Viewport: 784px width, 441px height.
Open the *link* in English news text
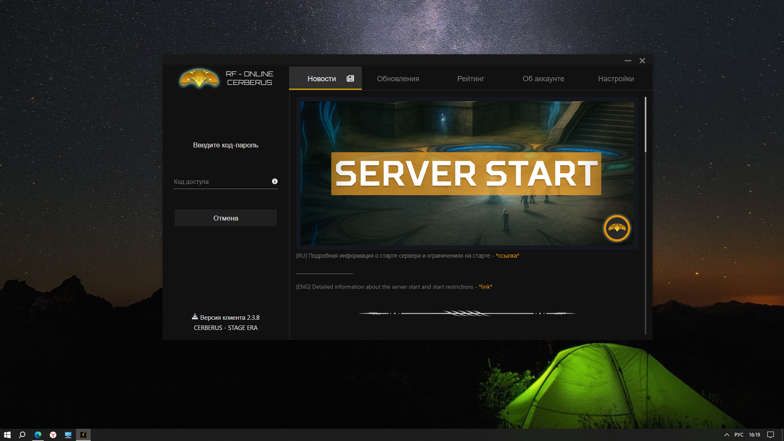(486, 287)
